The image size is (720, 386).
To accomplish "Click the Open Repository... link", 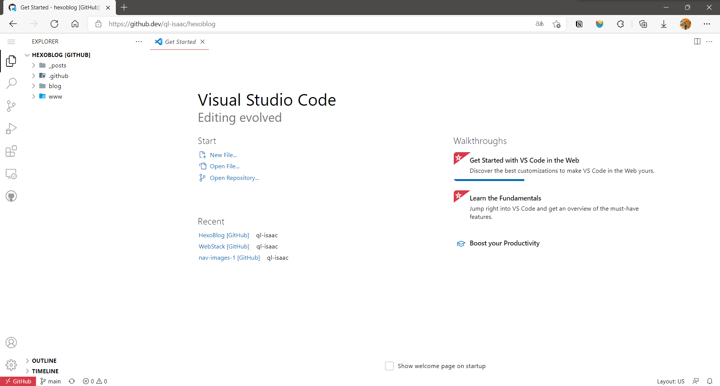I will pos(234,178).
